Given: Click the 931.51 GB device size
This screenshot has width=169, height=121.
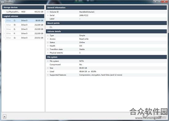Looking at the screenshot, I should click(39, 12).
